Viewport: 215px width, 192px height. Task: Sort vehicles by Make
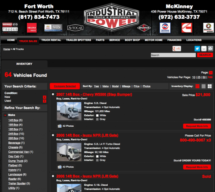pyautogui.click(x=105, y=86)
